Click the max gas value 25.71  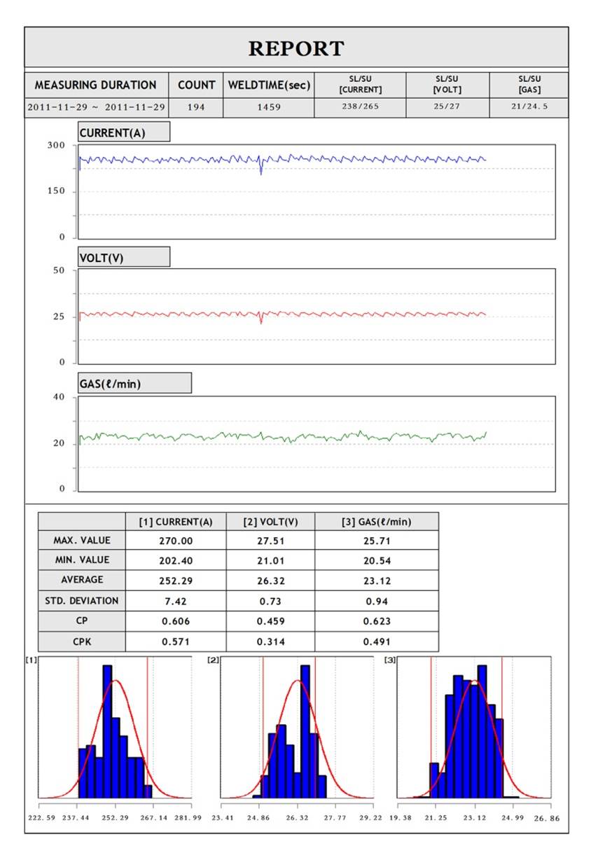click(377, 541)
